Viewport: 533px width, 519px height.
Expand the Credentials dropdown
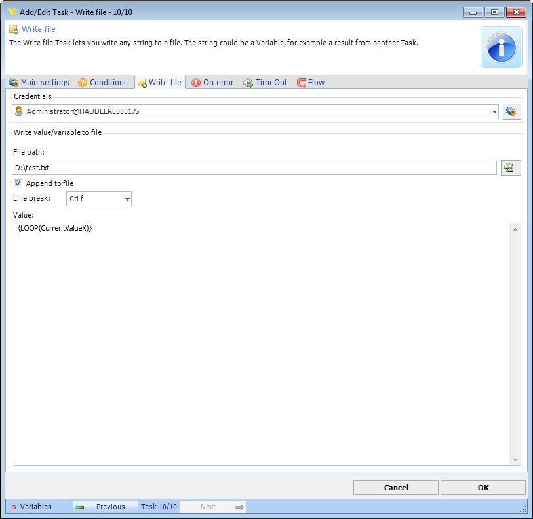pyautogui.click(x=494, y=112)
